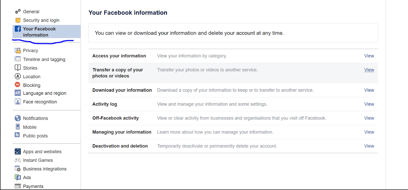Click the Off-Facebook activity heading

[x=116, y=118]
